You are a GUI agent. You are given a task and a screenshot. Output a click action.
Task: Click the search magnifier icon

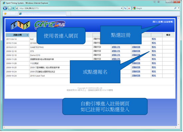175,8
